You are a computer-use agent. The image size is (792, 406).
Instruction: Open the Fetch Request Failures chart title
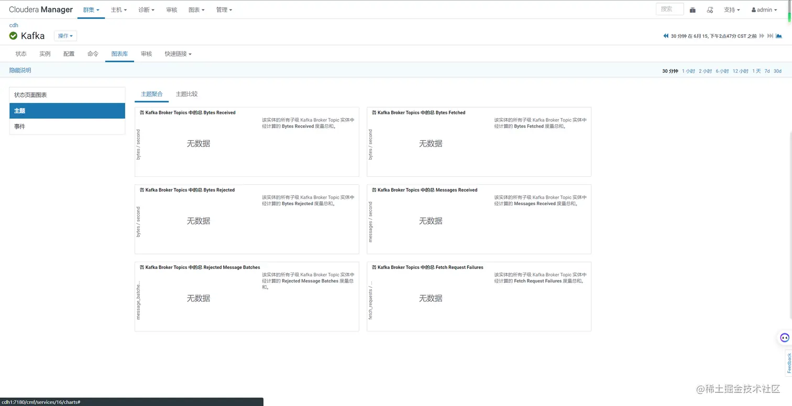(x=427, y=267)
